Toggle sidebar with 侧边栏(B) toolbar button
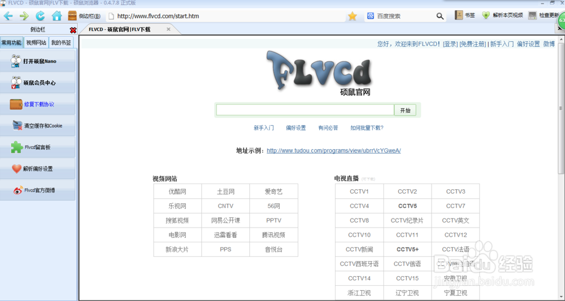The height and width of the screenshot is (301, 565). pyautogui.click(x=84, y=16)
